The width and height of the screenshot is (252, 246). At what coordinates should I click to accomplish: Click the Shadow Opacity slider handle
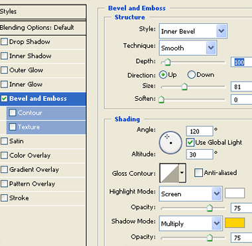[x=210, y=237]
